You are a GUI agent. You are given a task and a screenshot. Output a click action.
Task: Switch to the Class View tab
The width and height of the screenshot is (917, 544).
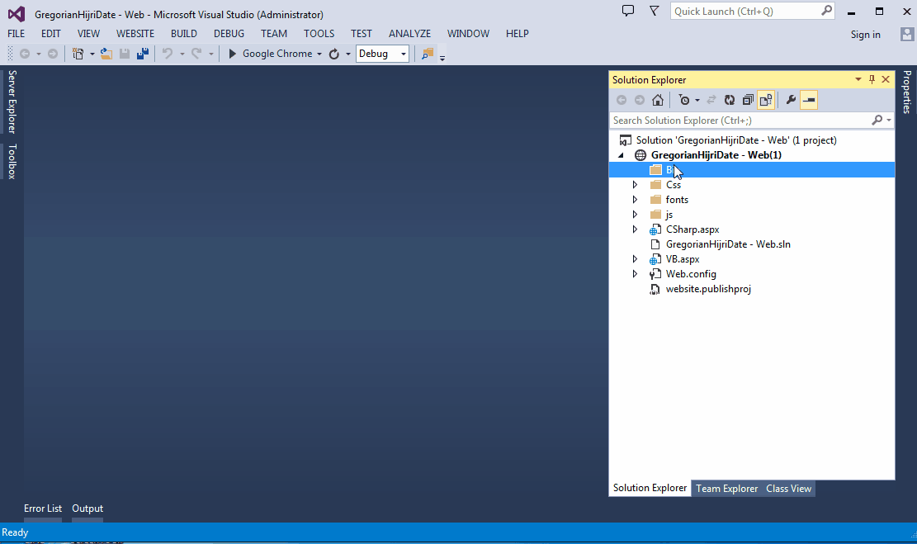(788, 489)
